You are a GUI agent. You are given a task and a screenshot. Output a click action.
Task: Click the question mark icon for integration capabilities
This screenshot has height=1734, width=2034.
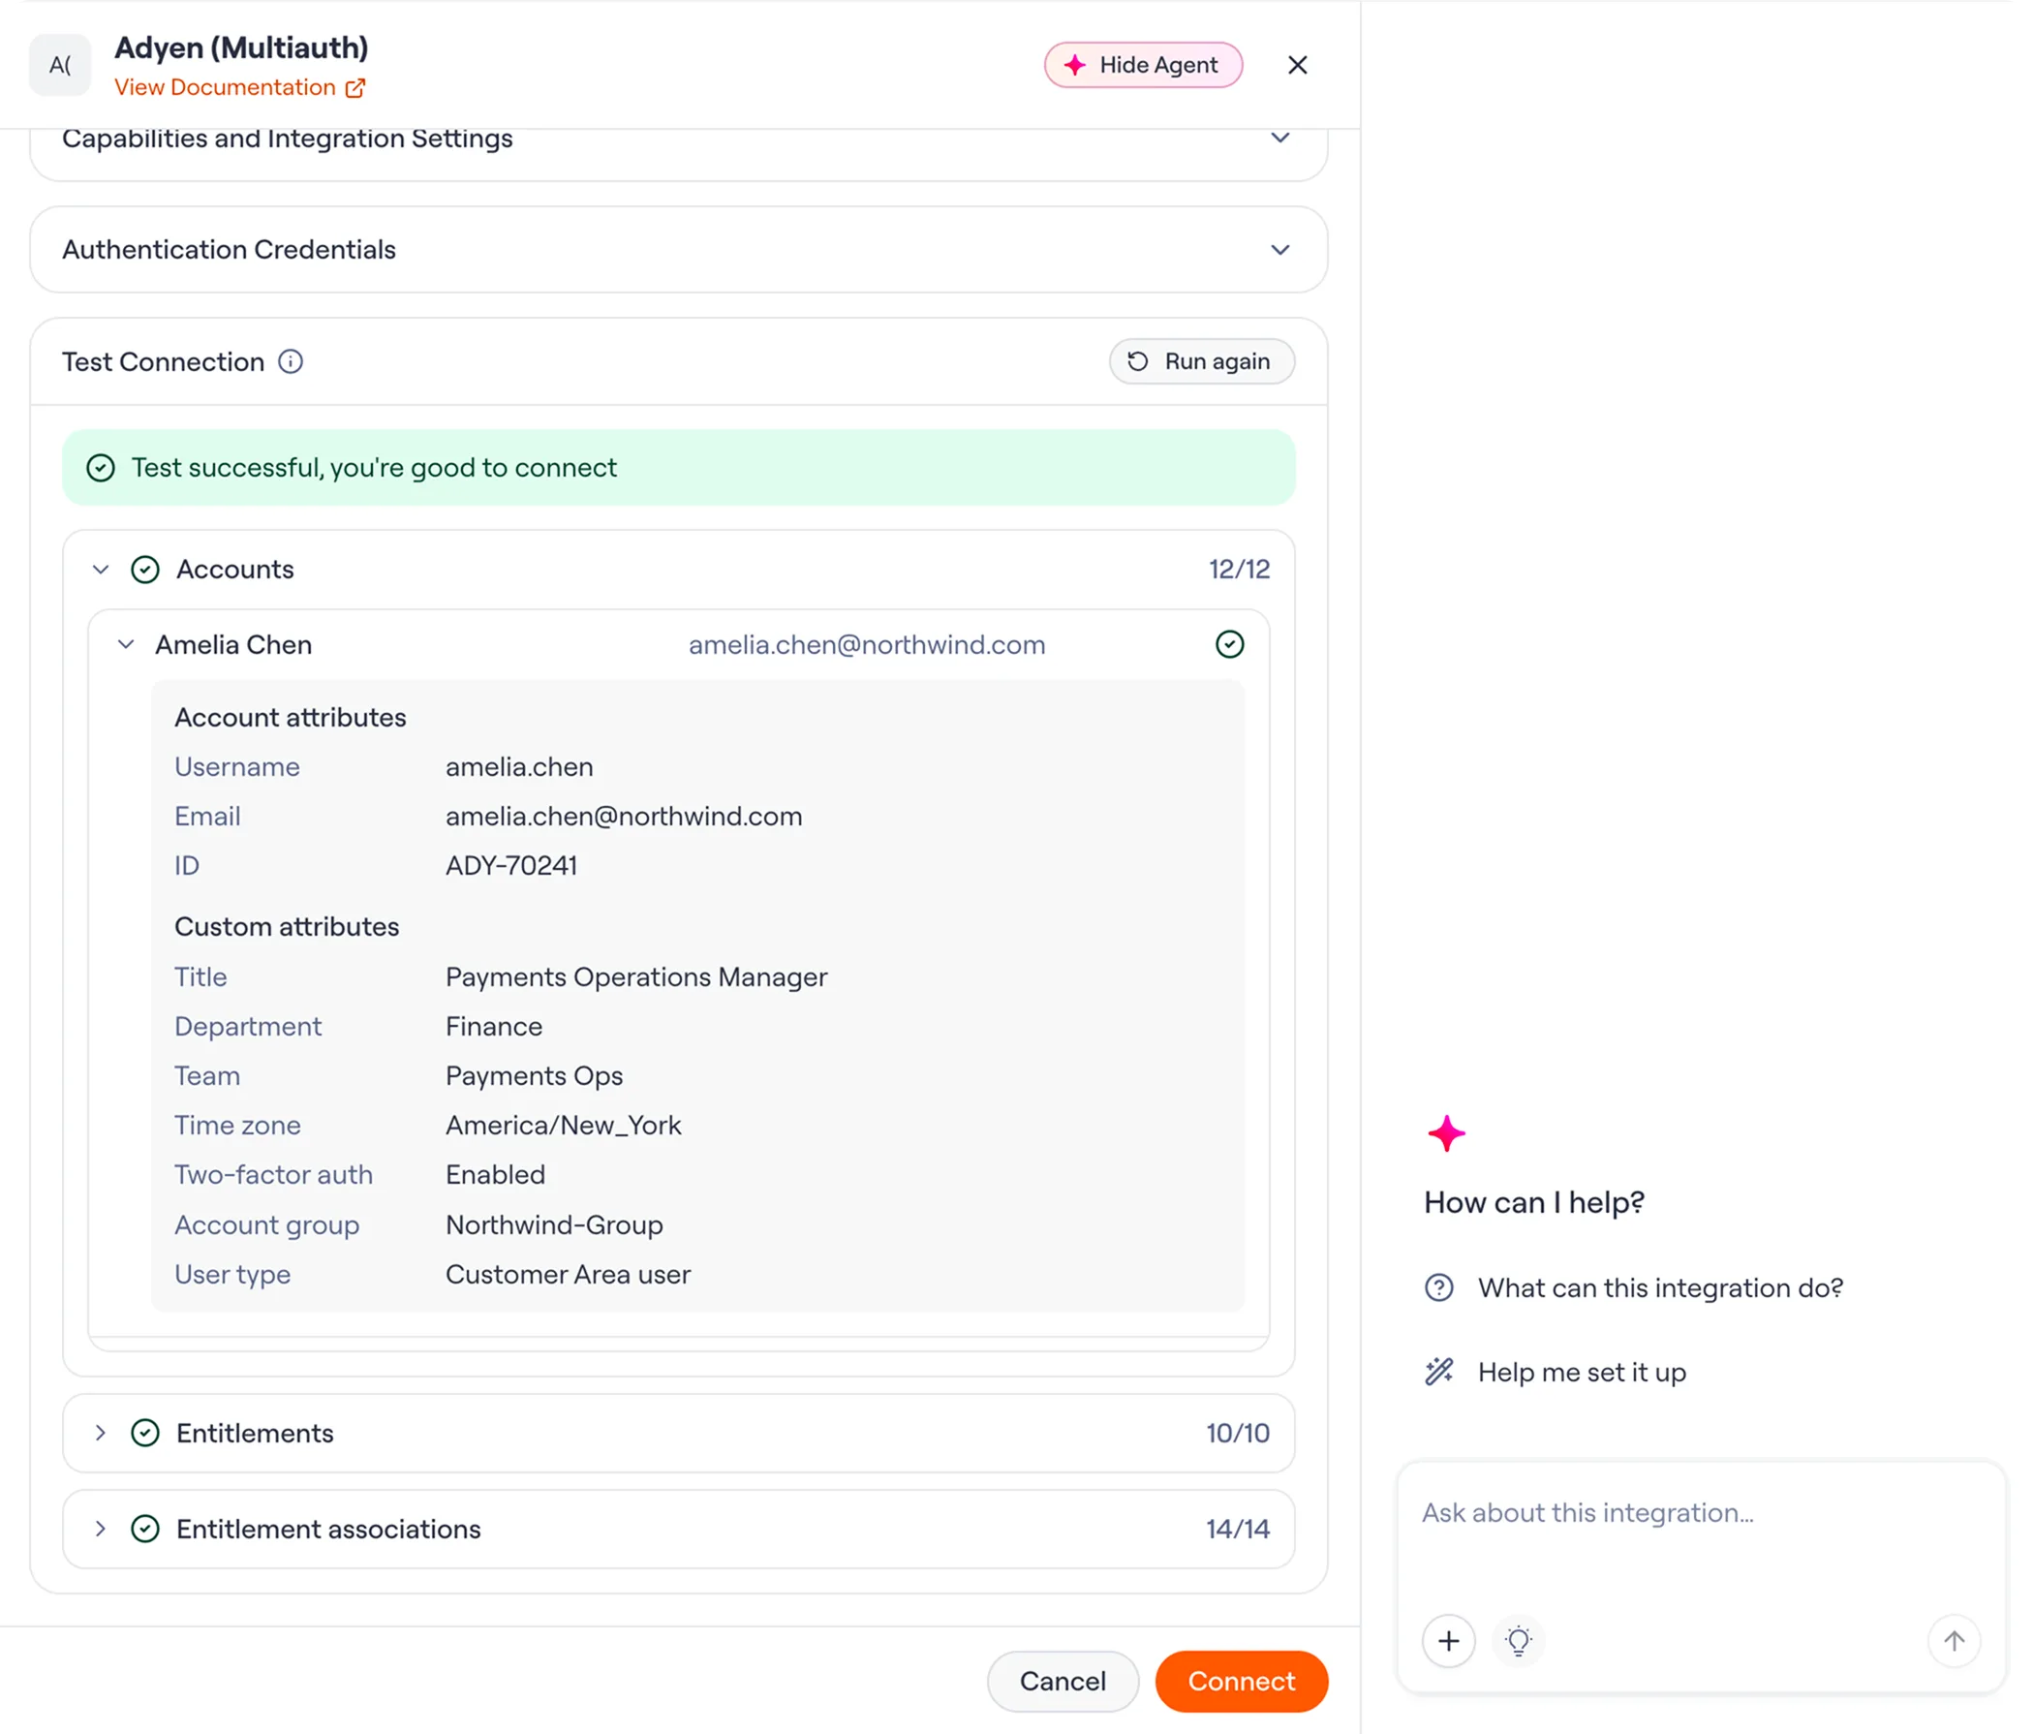[1439, 1287]
